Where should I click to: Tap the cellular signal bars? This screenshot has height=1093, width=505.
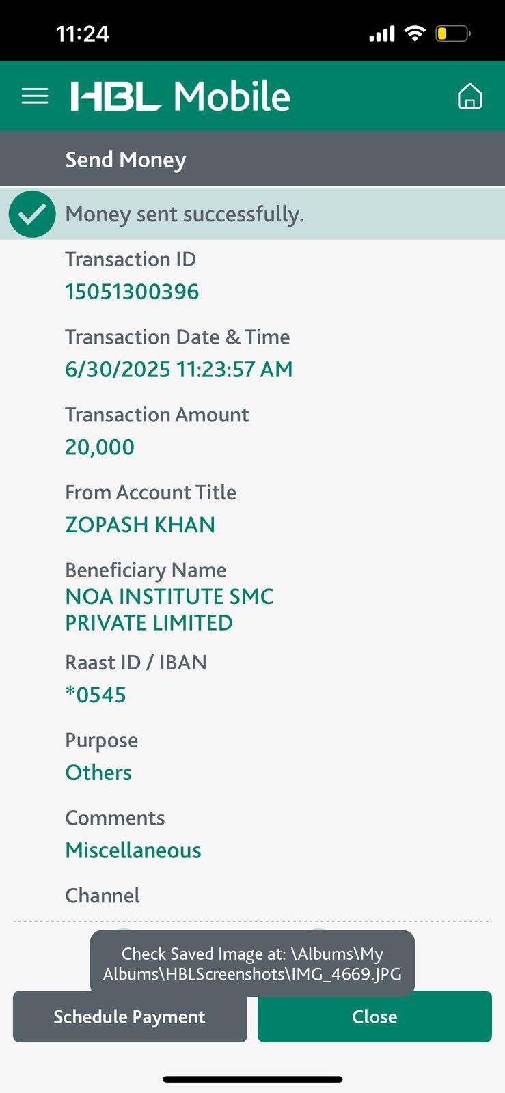pos(382,33)
